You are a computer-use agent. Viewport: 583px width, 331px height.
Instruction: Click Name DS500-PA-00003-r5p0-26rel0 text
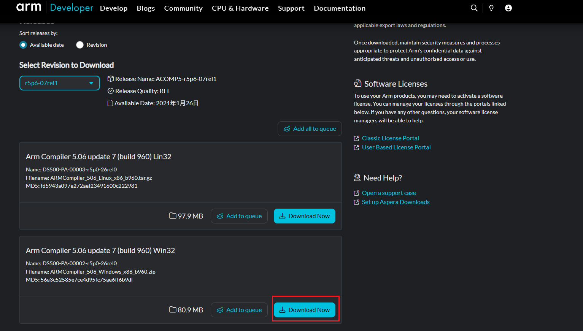71,169
